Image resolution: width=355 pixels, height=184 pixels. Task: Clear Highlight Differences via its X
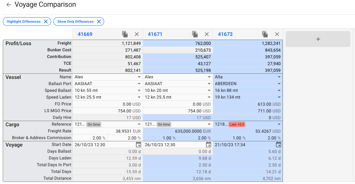(x=46, y=22)
